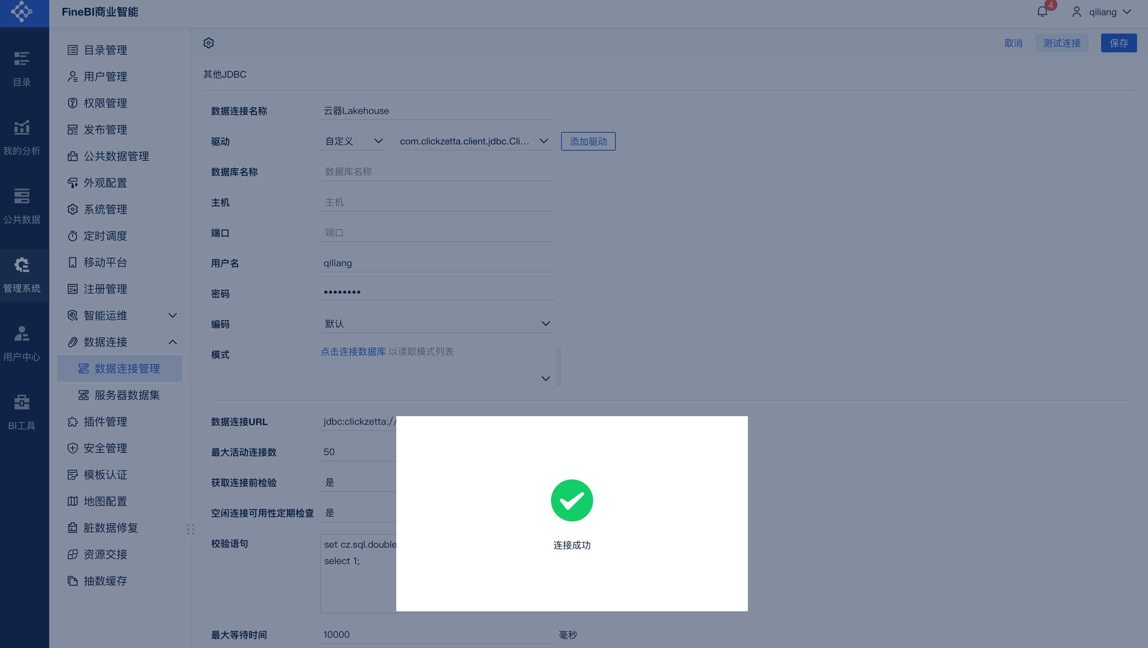Viewport: 1148px width, 648px height.
Task: Open the notification bell icon
Action: [1042, 12]
